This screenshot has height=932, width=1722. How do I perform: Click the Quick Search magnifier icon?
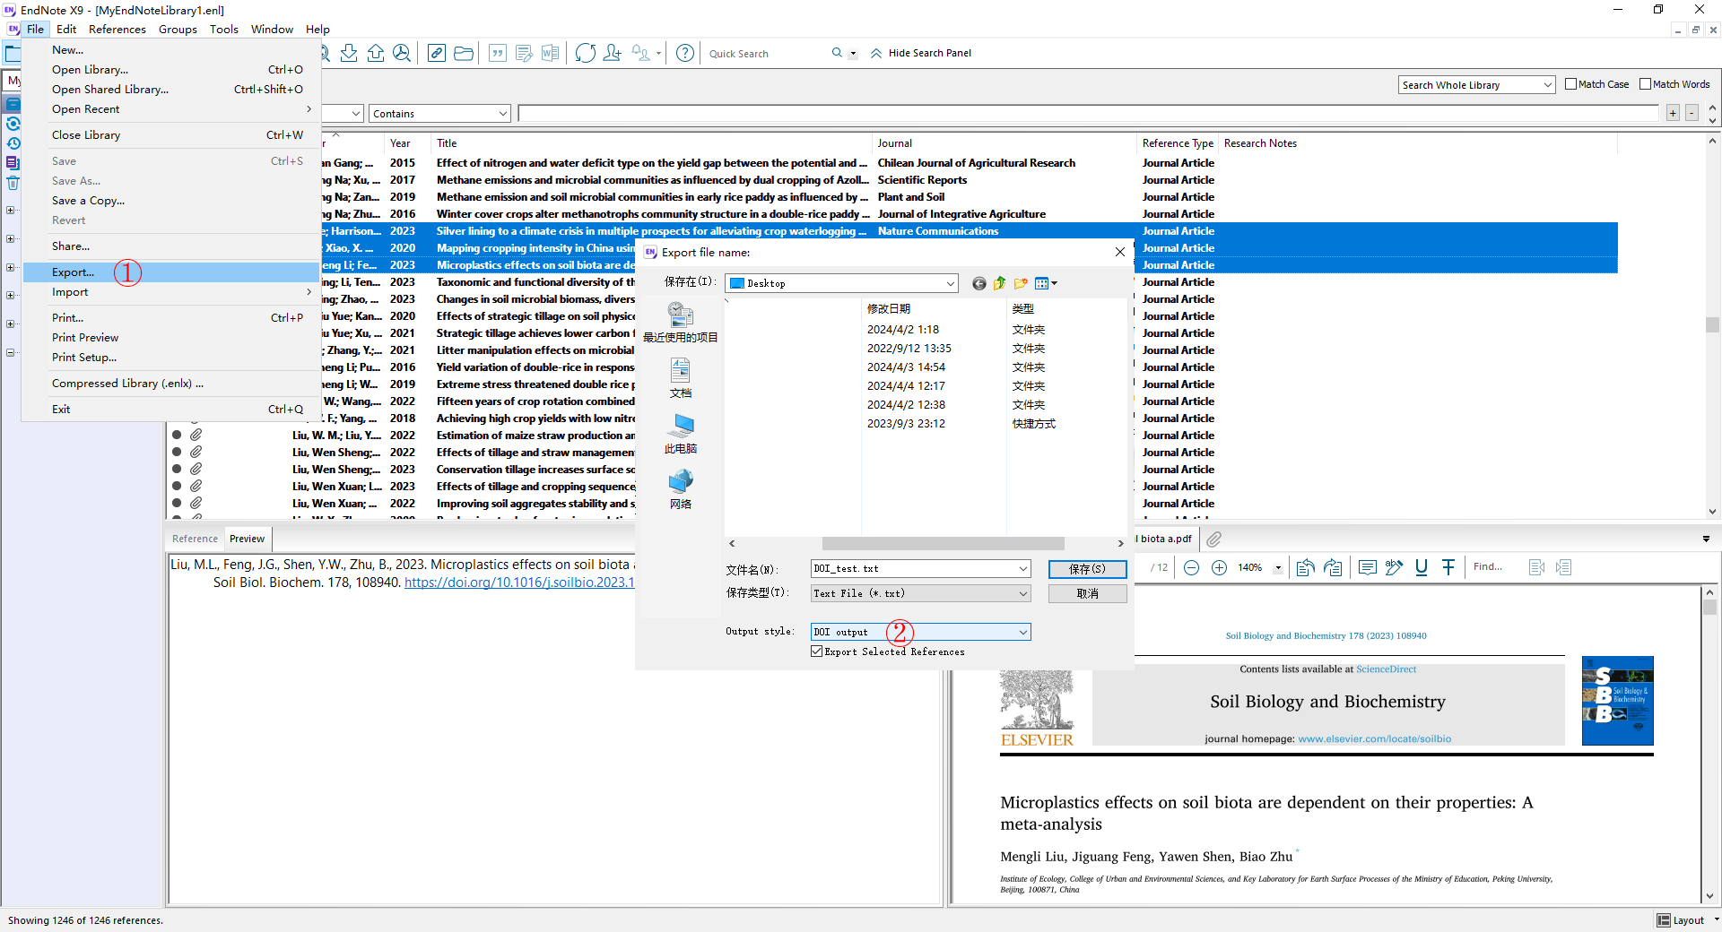tap(837, 53)
